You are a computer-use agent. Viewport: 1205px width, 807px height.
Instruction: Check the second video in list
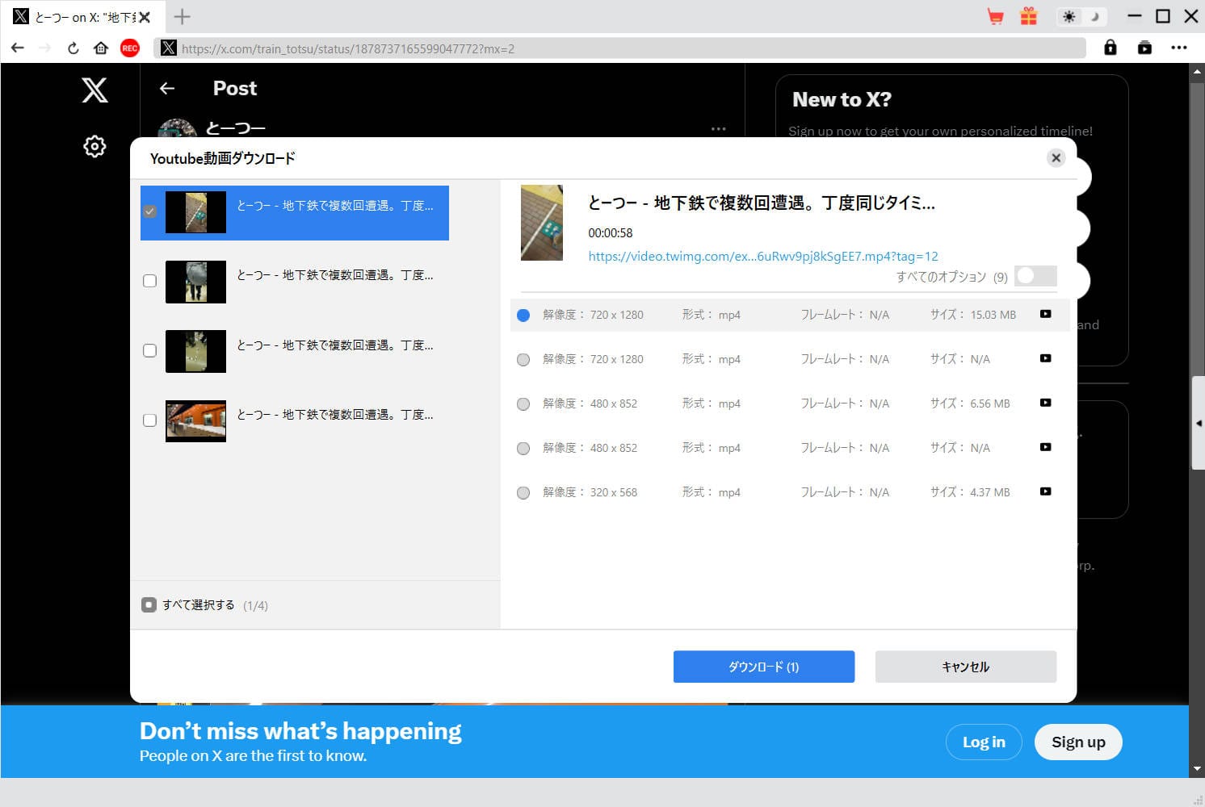pos(149,281)
